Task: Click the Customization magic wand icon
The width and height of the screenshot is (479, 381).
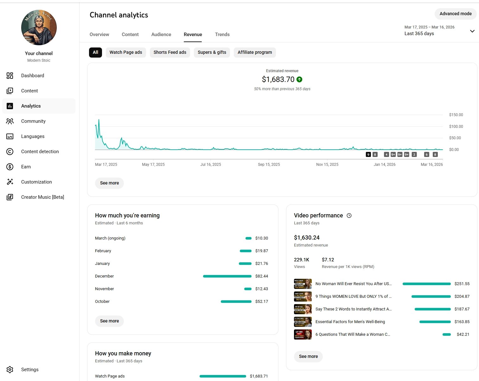Action: 10,182
